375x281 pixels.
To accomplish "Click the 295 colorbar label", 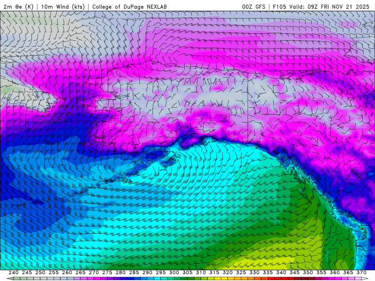I will pyautogui.click(x=160, y=273).
